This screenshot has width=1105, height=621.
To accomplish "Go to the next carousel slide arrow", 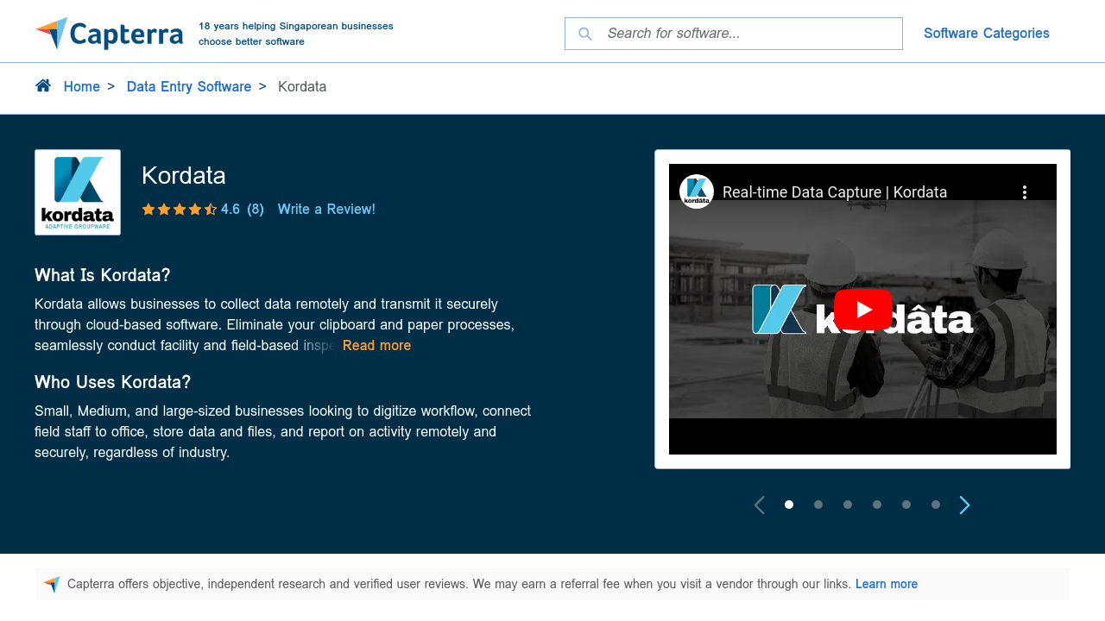I will [964, 505].
